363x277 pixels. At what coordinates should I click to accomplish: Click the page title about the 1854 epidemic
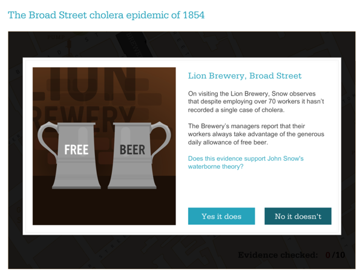pos(106,15)
